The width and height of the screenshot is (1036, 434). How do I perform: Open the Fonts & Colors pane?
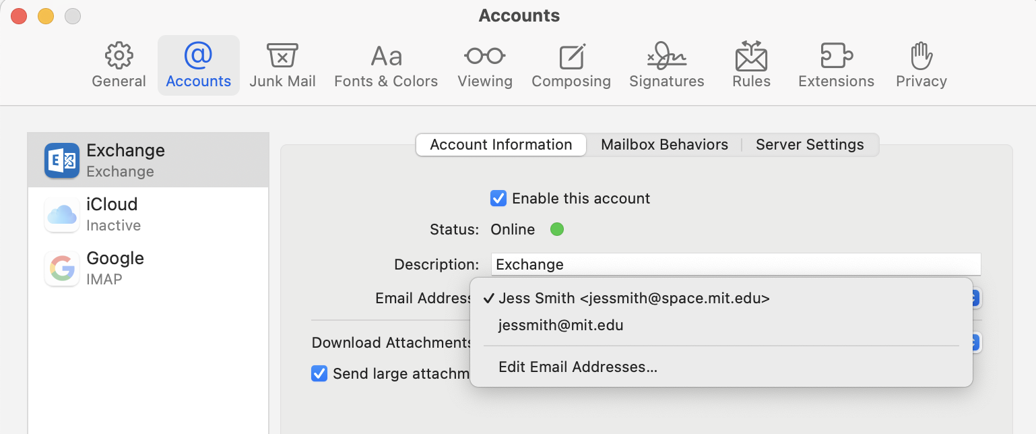386,65
